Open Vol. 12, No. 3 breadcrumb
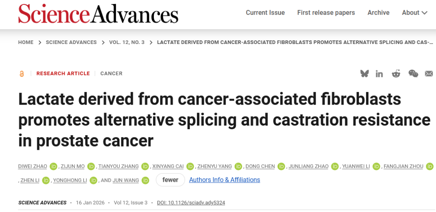Image resolution: width=436 pixels, height=212 pixels. coord(127,42)
